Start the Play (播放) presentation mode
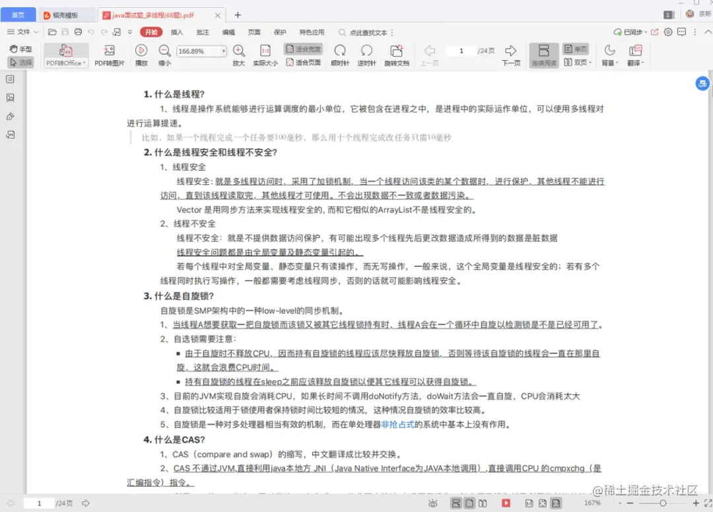This screenshot has width=713, height=512. (141, 55)
